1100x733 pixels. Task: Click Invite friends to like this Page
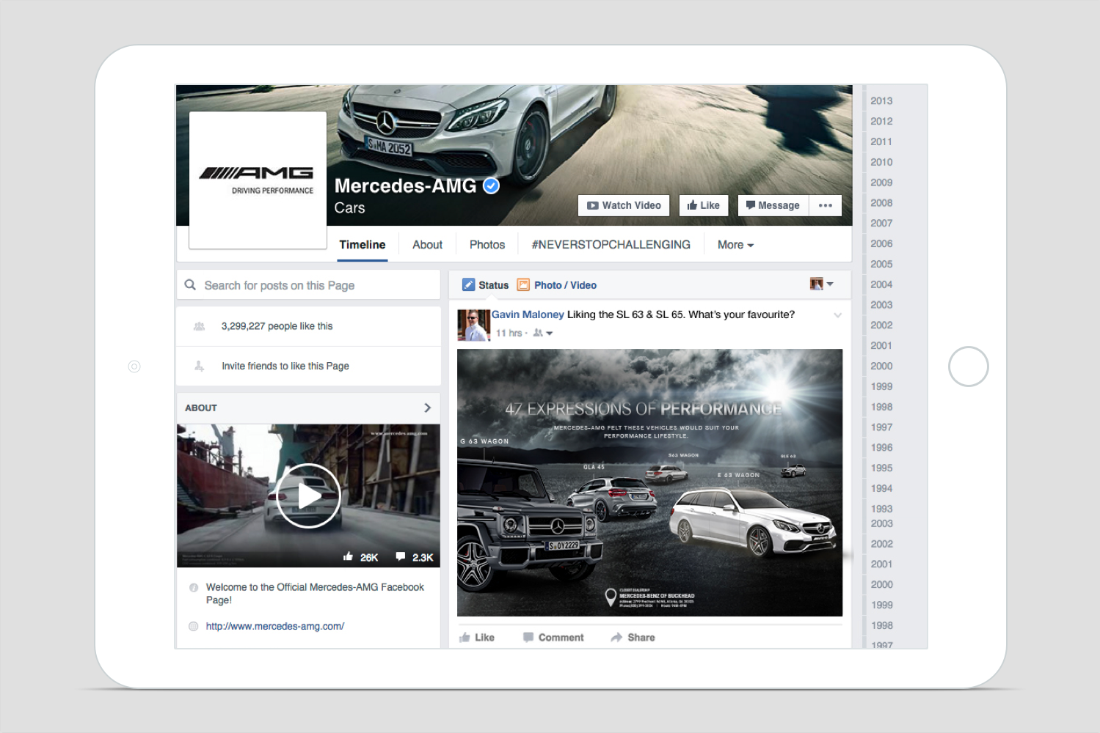pyautogui.click(x=285, y=366)
